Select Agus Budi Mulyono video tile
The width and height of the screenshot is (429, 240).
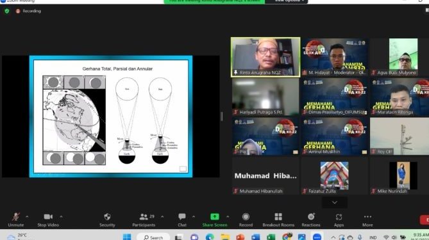tap(400, 57)
